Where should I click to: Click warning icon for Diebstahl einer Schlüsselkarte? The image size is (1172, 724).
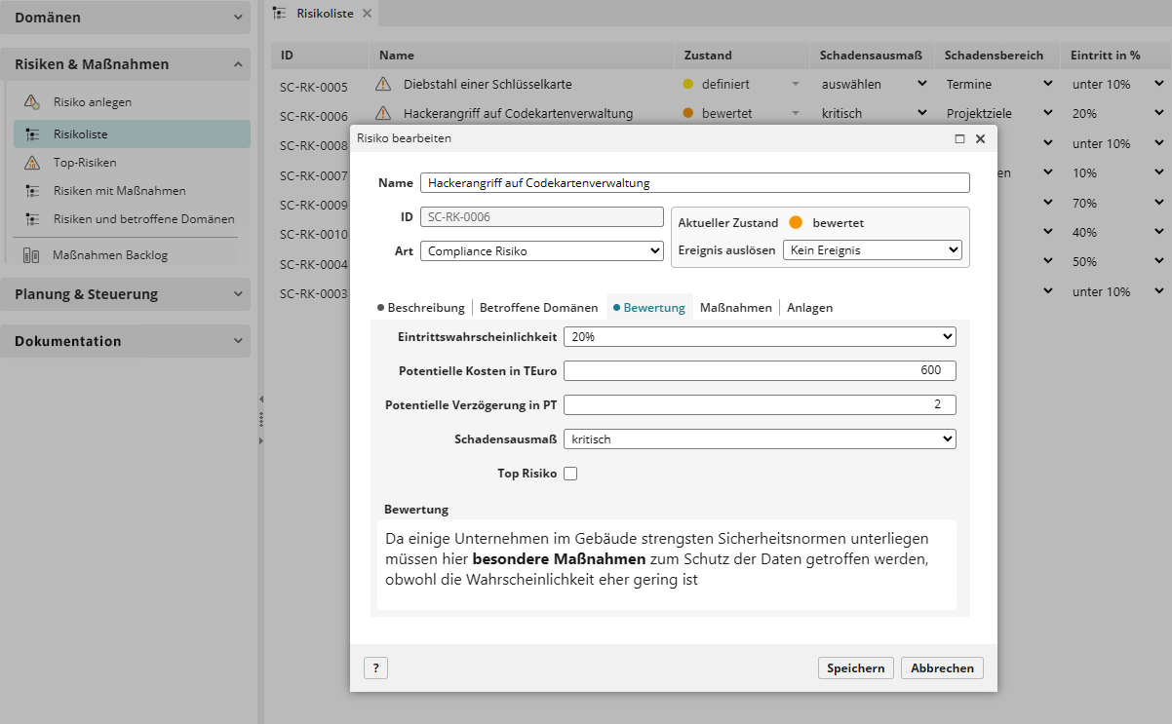[x=383, y=84]
